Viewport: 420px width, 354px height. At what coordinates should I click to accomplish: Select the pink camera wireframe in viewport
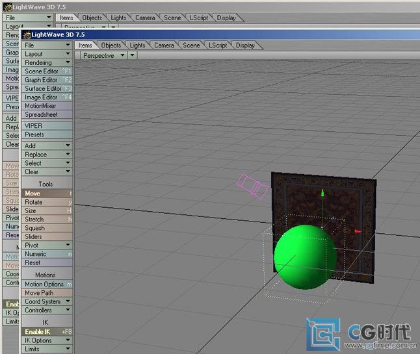[252, 186]
